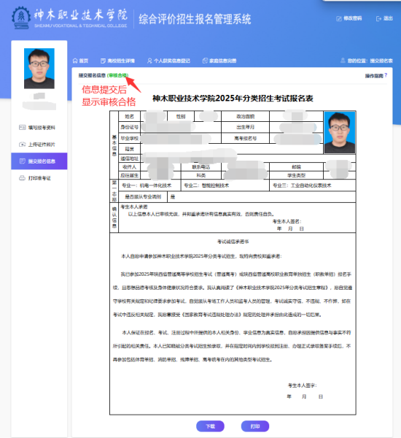Click the 毕业学校 label cell

coord(129,138)
